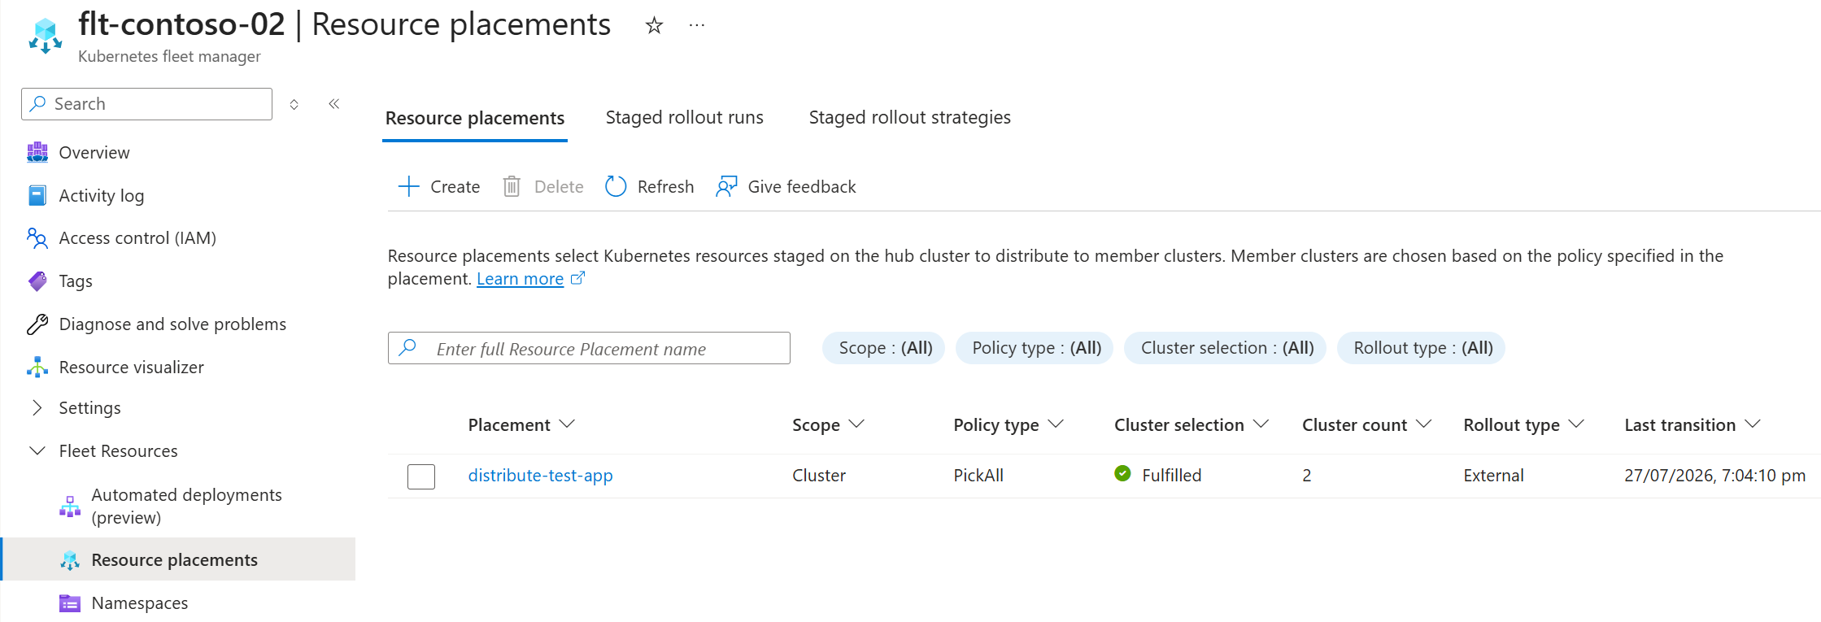Click the Diagnose wrench icon

37,324
